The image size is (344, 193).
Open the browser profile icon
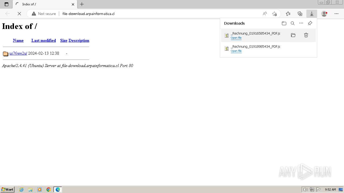pyautogui.click(x=324, y=14)
